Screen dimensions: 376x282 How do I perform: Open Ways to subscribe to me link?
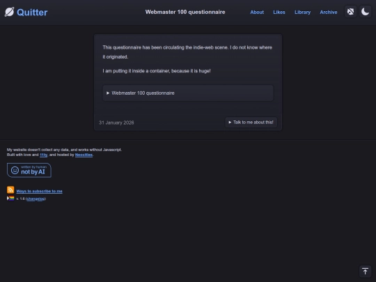39,191
